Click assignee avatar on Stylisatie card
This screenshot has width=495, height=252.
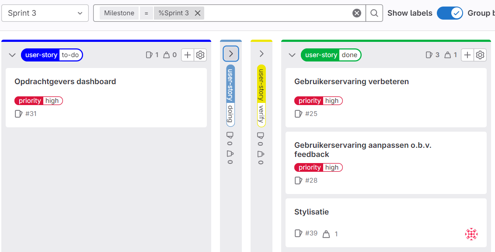click(471, 234)
